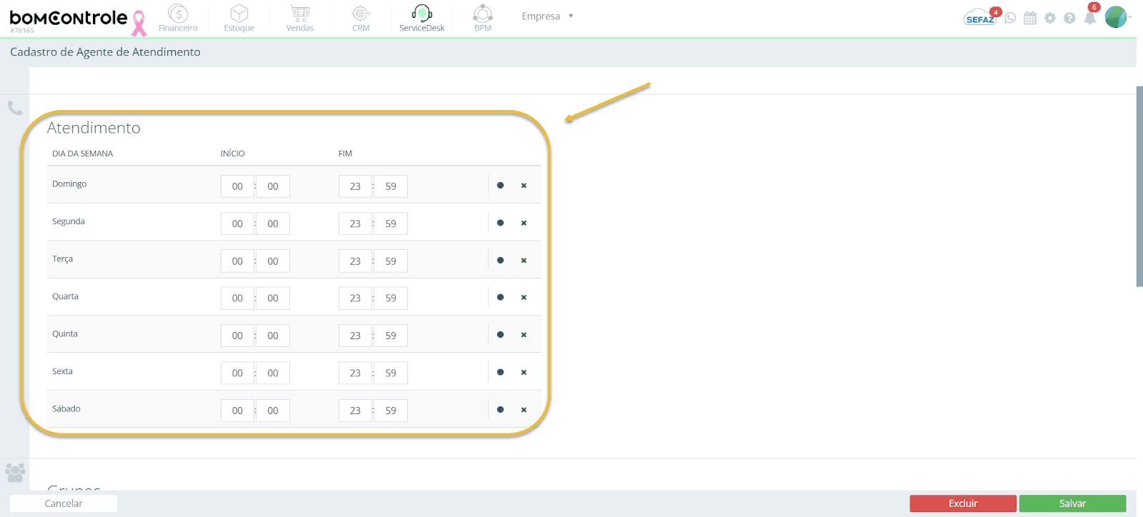Remove the Domingo schedule row
This screenshot has height=517, width=1143.
pyautogui.click(x=524, y=186)
